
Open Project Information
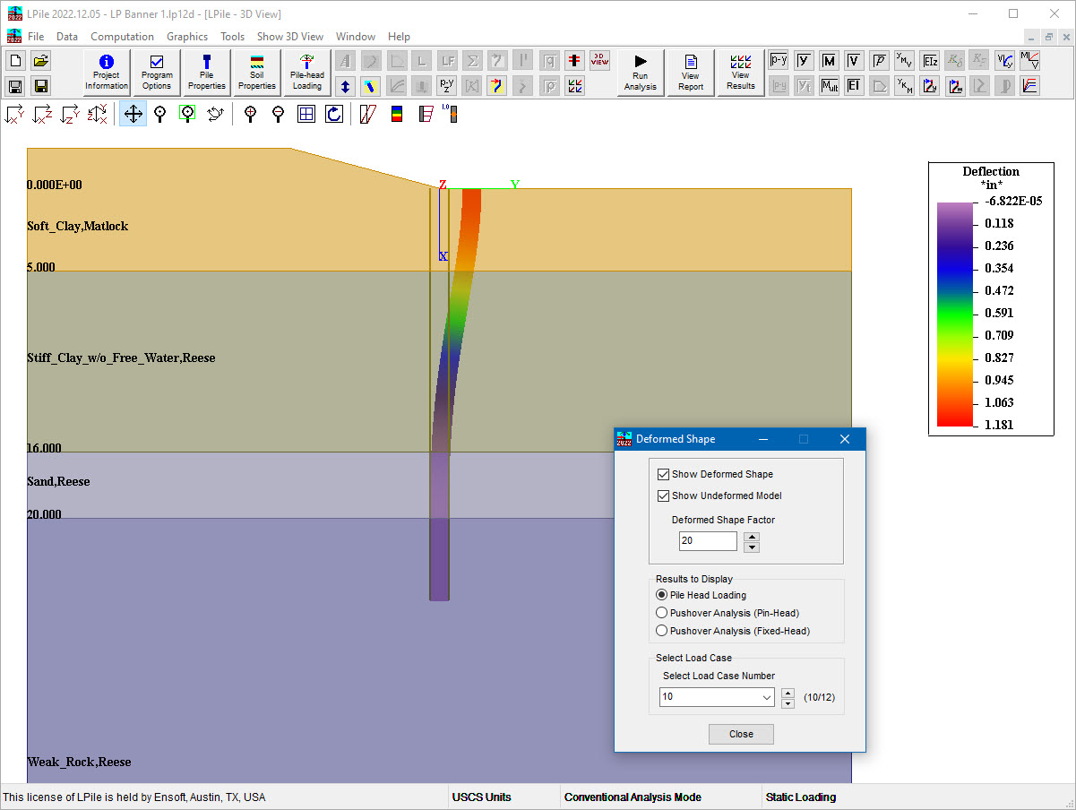[107, 72]
